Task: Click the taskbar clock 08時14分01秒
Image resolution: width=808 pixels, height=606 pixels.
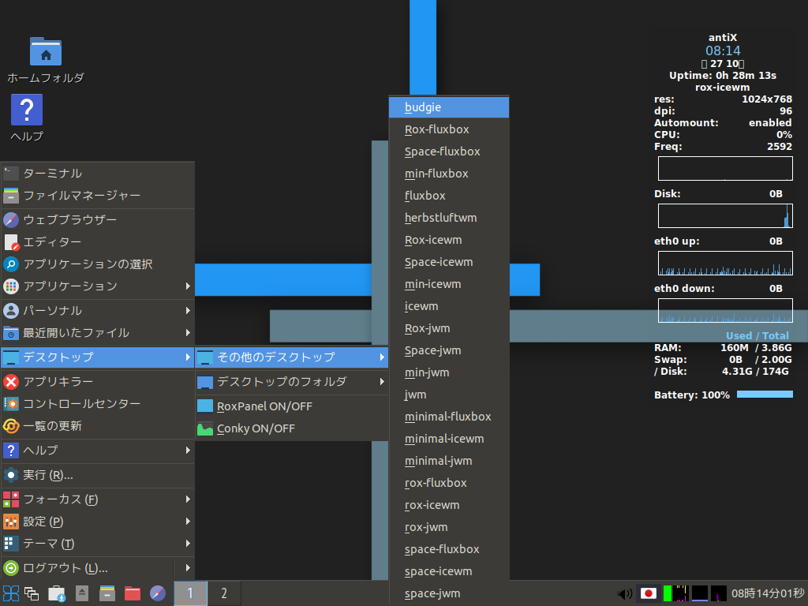Action: pyautogui.click(x=768, y=593)
